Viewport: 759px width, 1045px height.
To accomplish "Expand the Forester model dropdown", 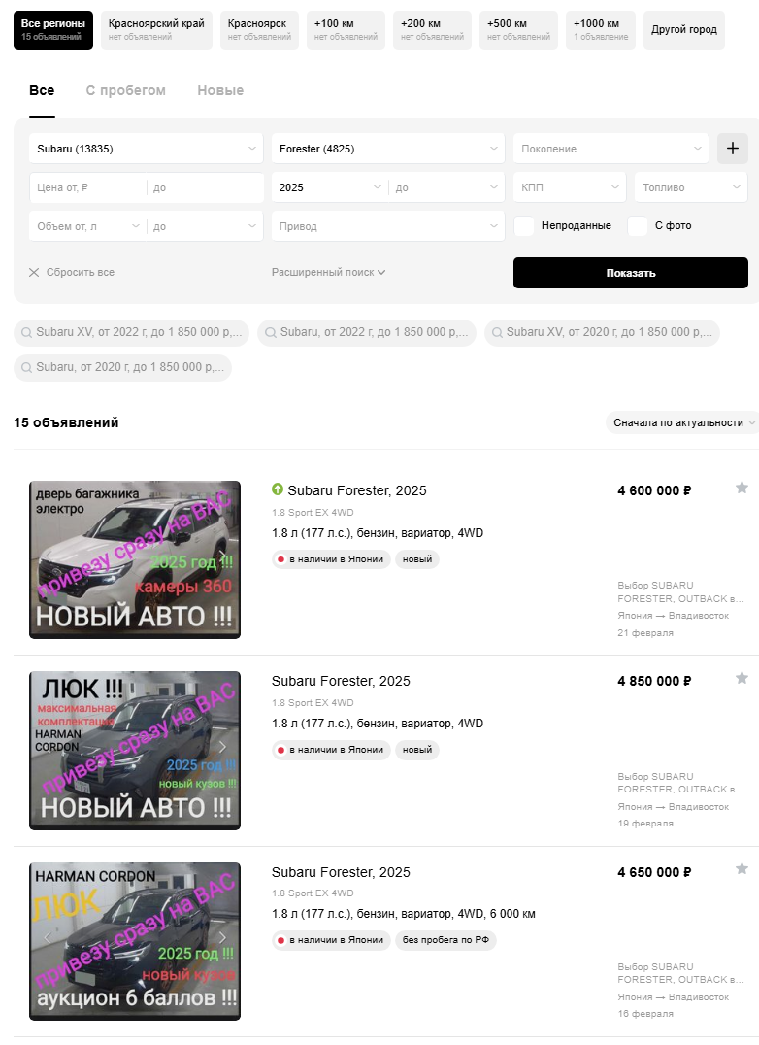I will click(x=388, y=149).
